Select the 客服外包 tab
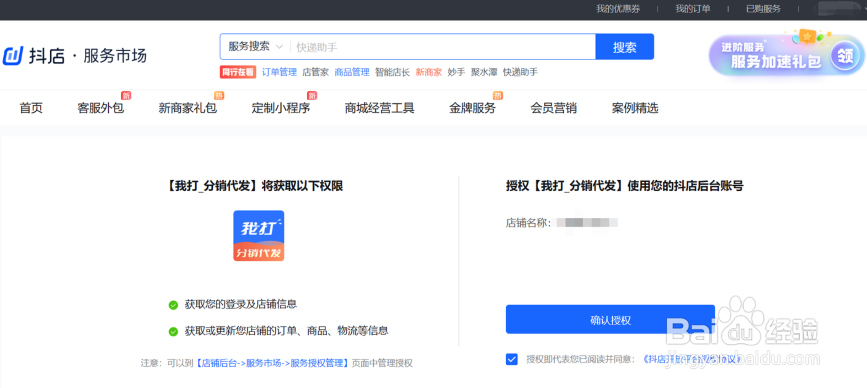This screenshot has height=388, width=867. [x=101, y=108]
